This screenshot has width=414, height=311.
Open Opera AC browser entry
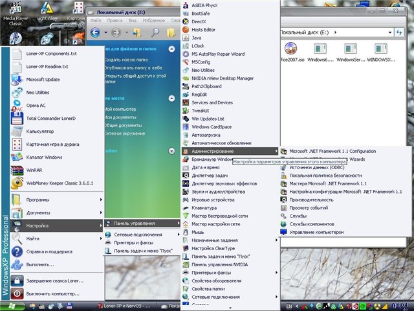57,105
